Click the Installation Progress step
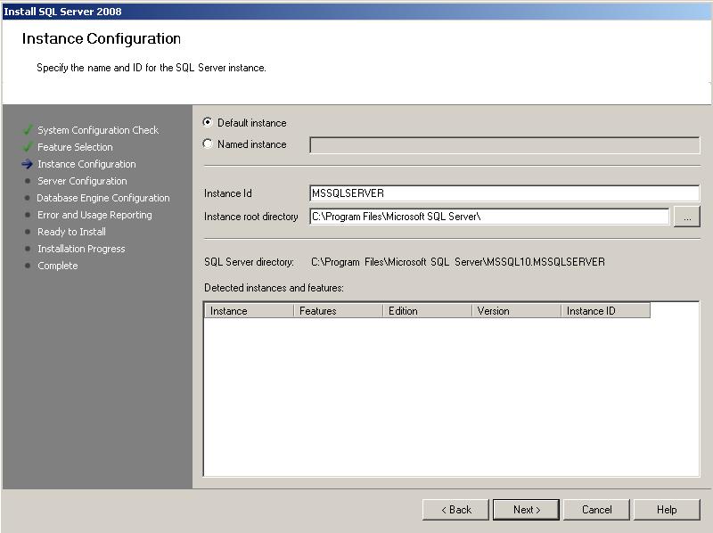Image resolution: width=713 pixels, height=533 pixels. coord(81,249)
